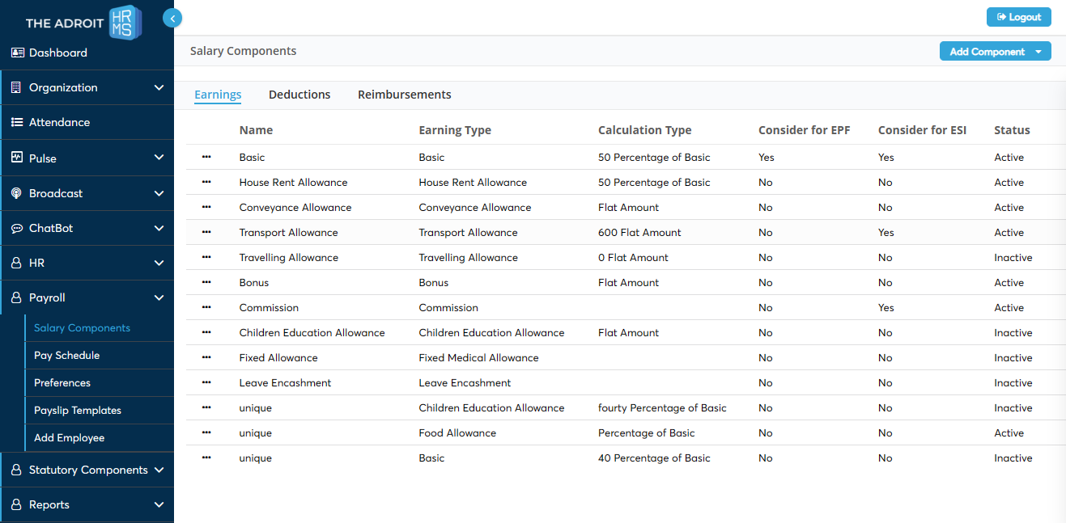Image resolution: width=1066 pixels, height=523 pixels.
Task: Click the Adroit HRMS logo
Action: pyautogui.click(x=83, y=22)
